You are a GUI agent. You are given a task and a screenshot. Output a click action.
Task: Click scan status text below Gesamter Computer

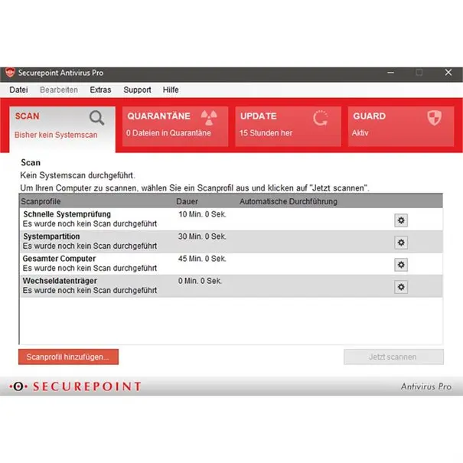tap(90, 269)
